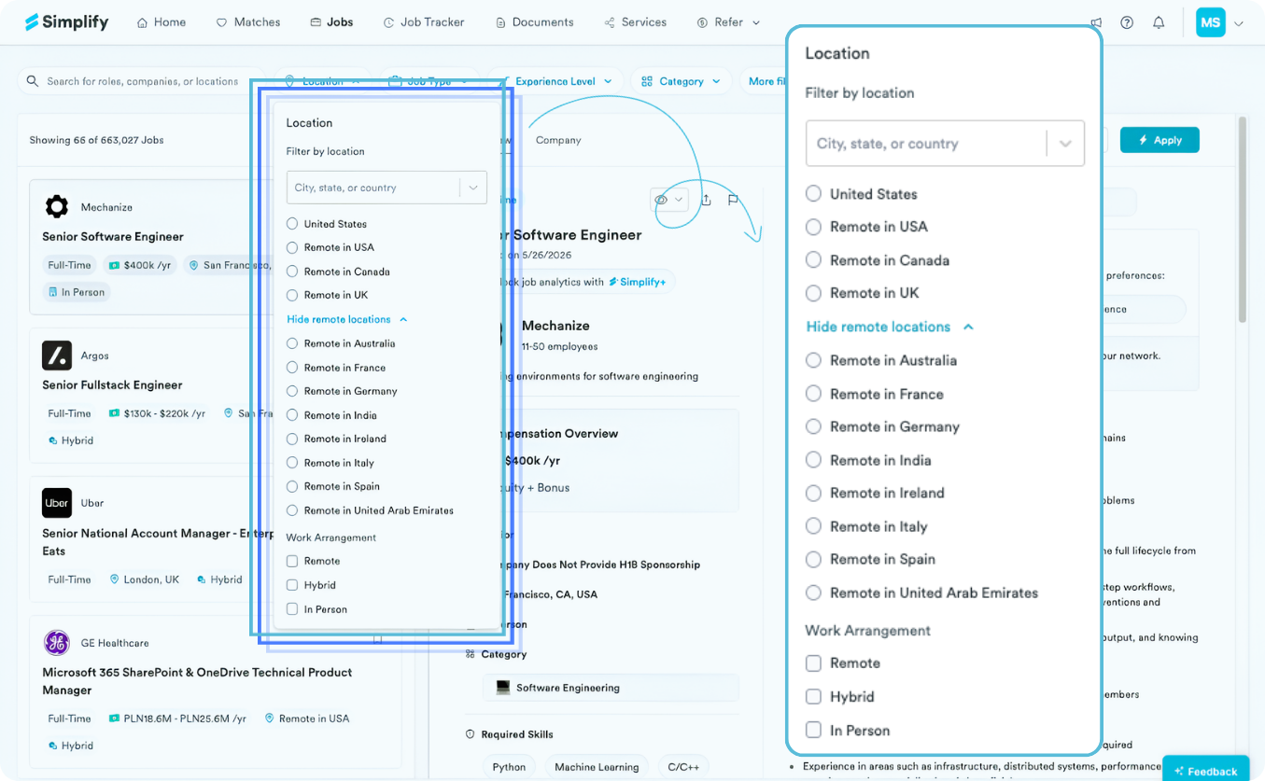Viewport: 1265px width, 781px height.
Task: Click the Software Engineering category icon
Action: [x=503, y=688]
